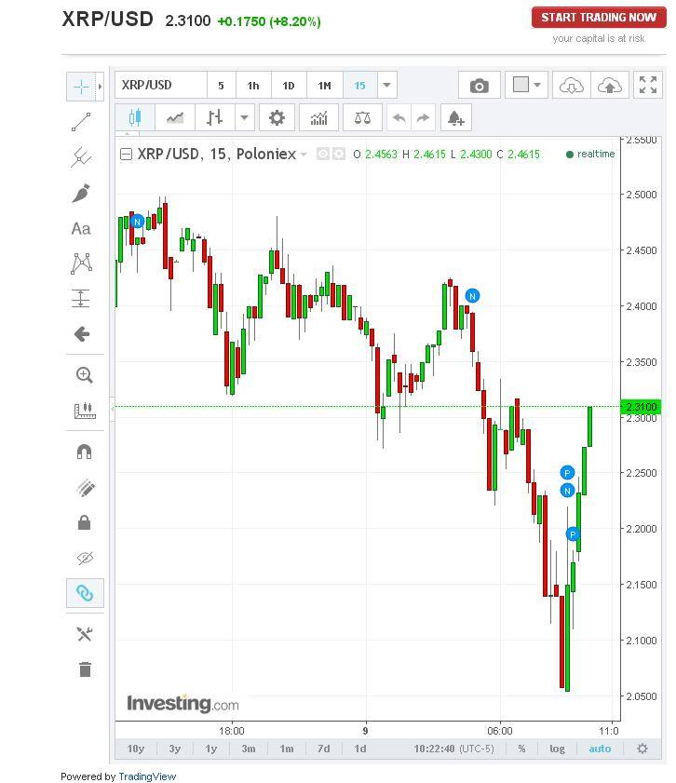Open timezone 10:22:40 (UTC-5) menu
Image resolution: width=676 pixels, height=783 pixels.
tap(453, 749)
